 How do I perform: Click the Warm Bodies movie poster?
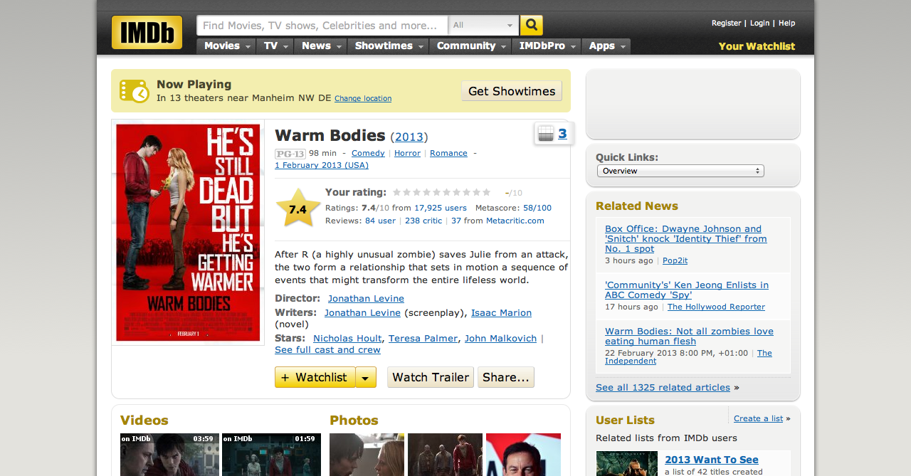click(188, 232)
